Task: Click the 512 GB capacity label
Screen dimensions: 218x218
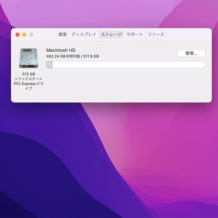Action: click(29, 74)
